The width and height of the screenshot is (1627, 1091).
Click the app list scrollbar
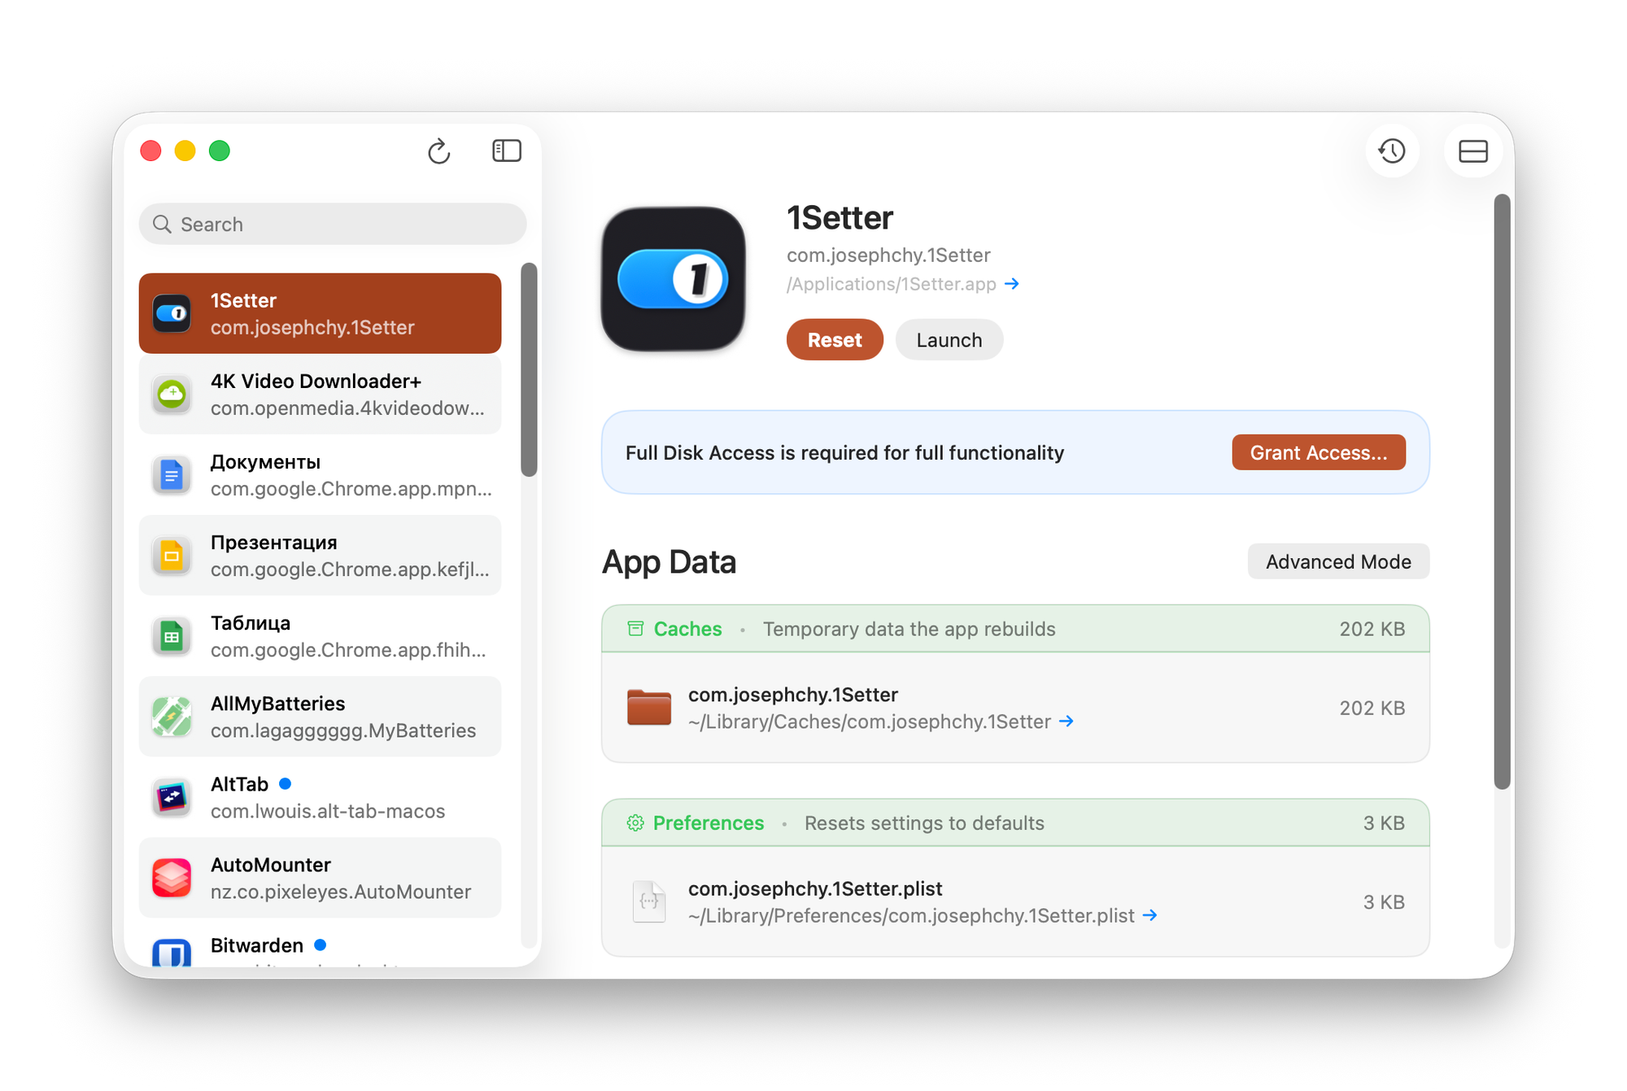[529, 370]
